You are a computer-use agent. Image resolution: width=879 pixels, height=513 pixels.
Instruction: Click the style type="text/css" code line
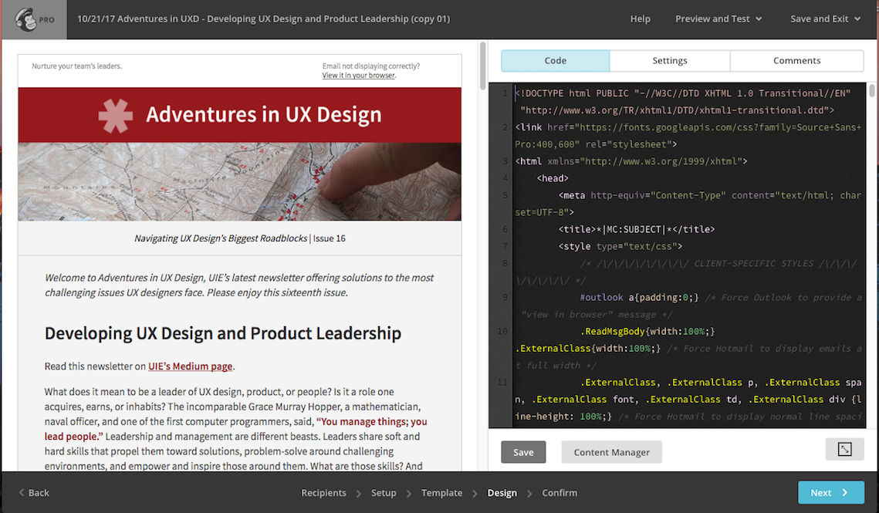pos(620,246)
